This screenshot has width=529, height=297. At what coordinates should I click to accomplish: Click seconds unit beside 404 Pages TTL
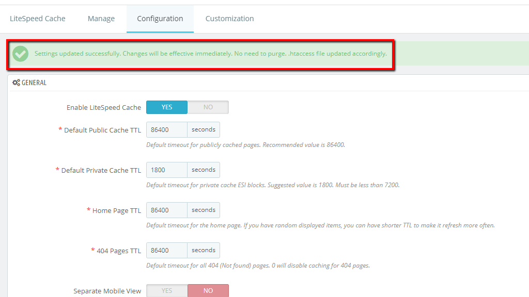[204, 250]
